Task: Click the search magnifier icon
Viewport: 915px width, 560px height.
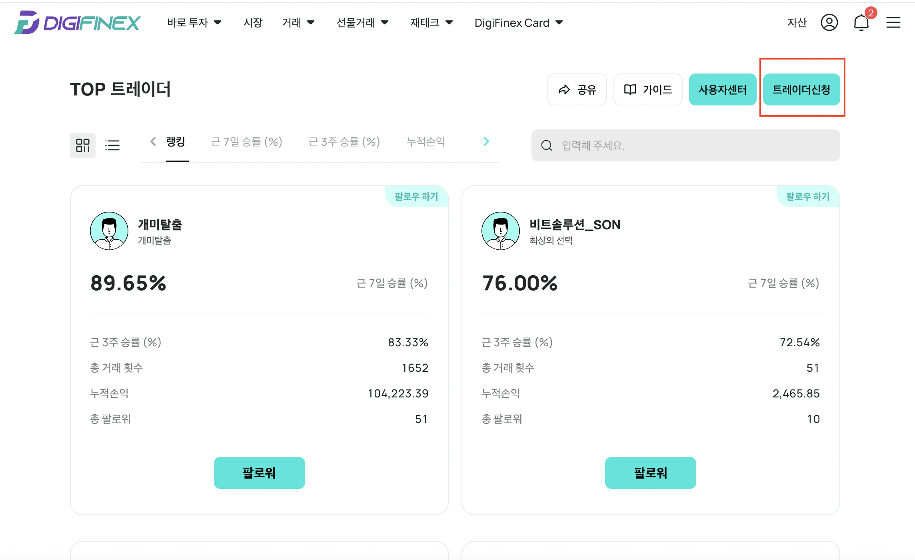Action: coord(547,145)
